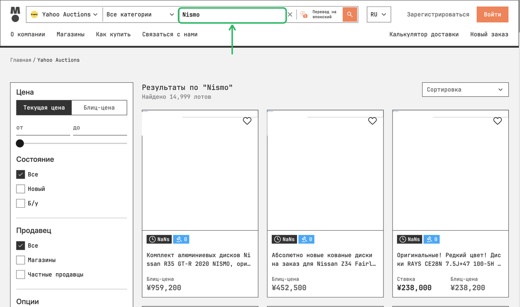Click the price range slider handle
The width and height of the screenshot is (520, 307).
pos(20,143)
